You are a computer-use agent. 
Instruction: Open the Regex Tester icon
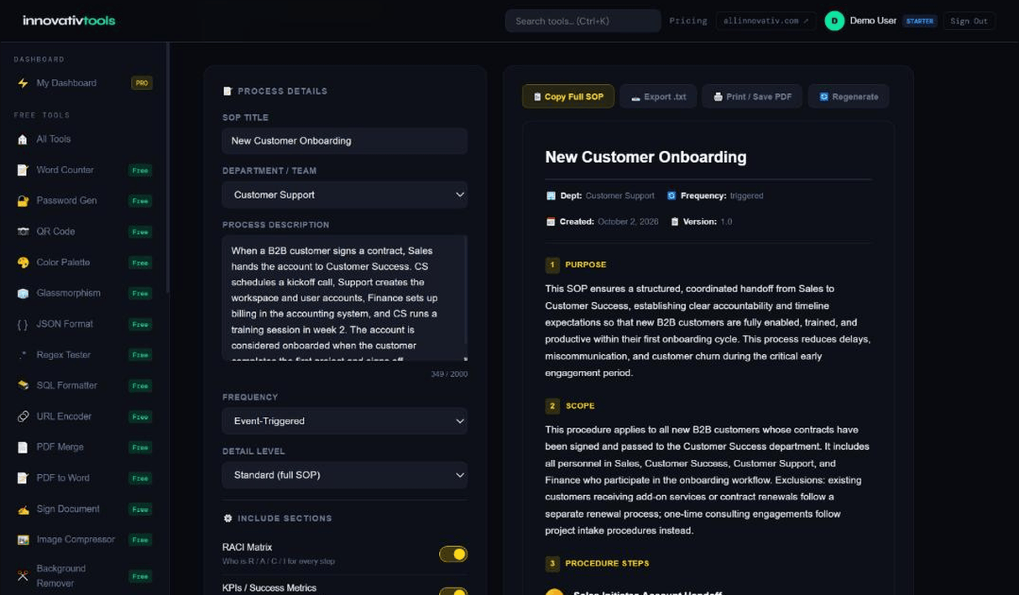point(23,355)
